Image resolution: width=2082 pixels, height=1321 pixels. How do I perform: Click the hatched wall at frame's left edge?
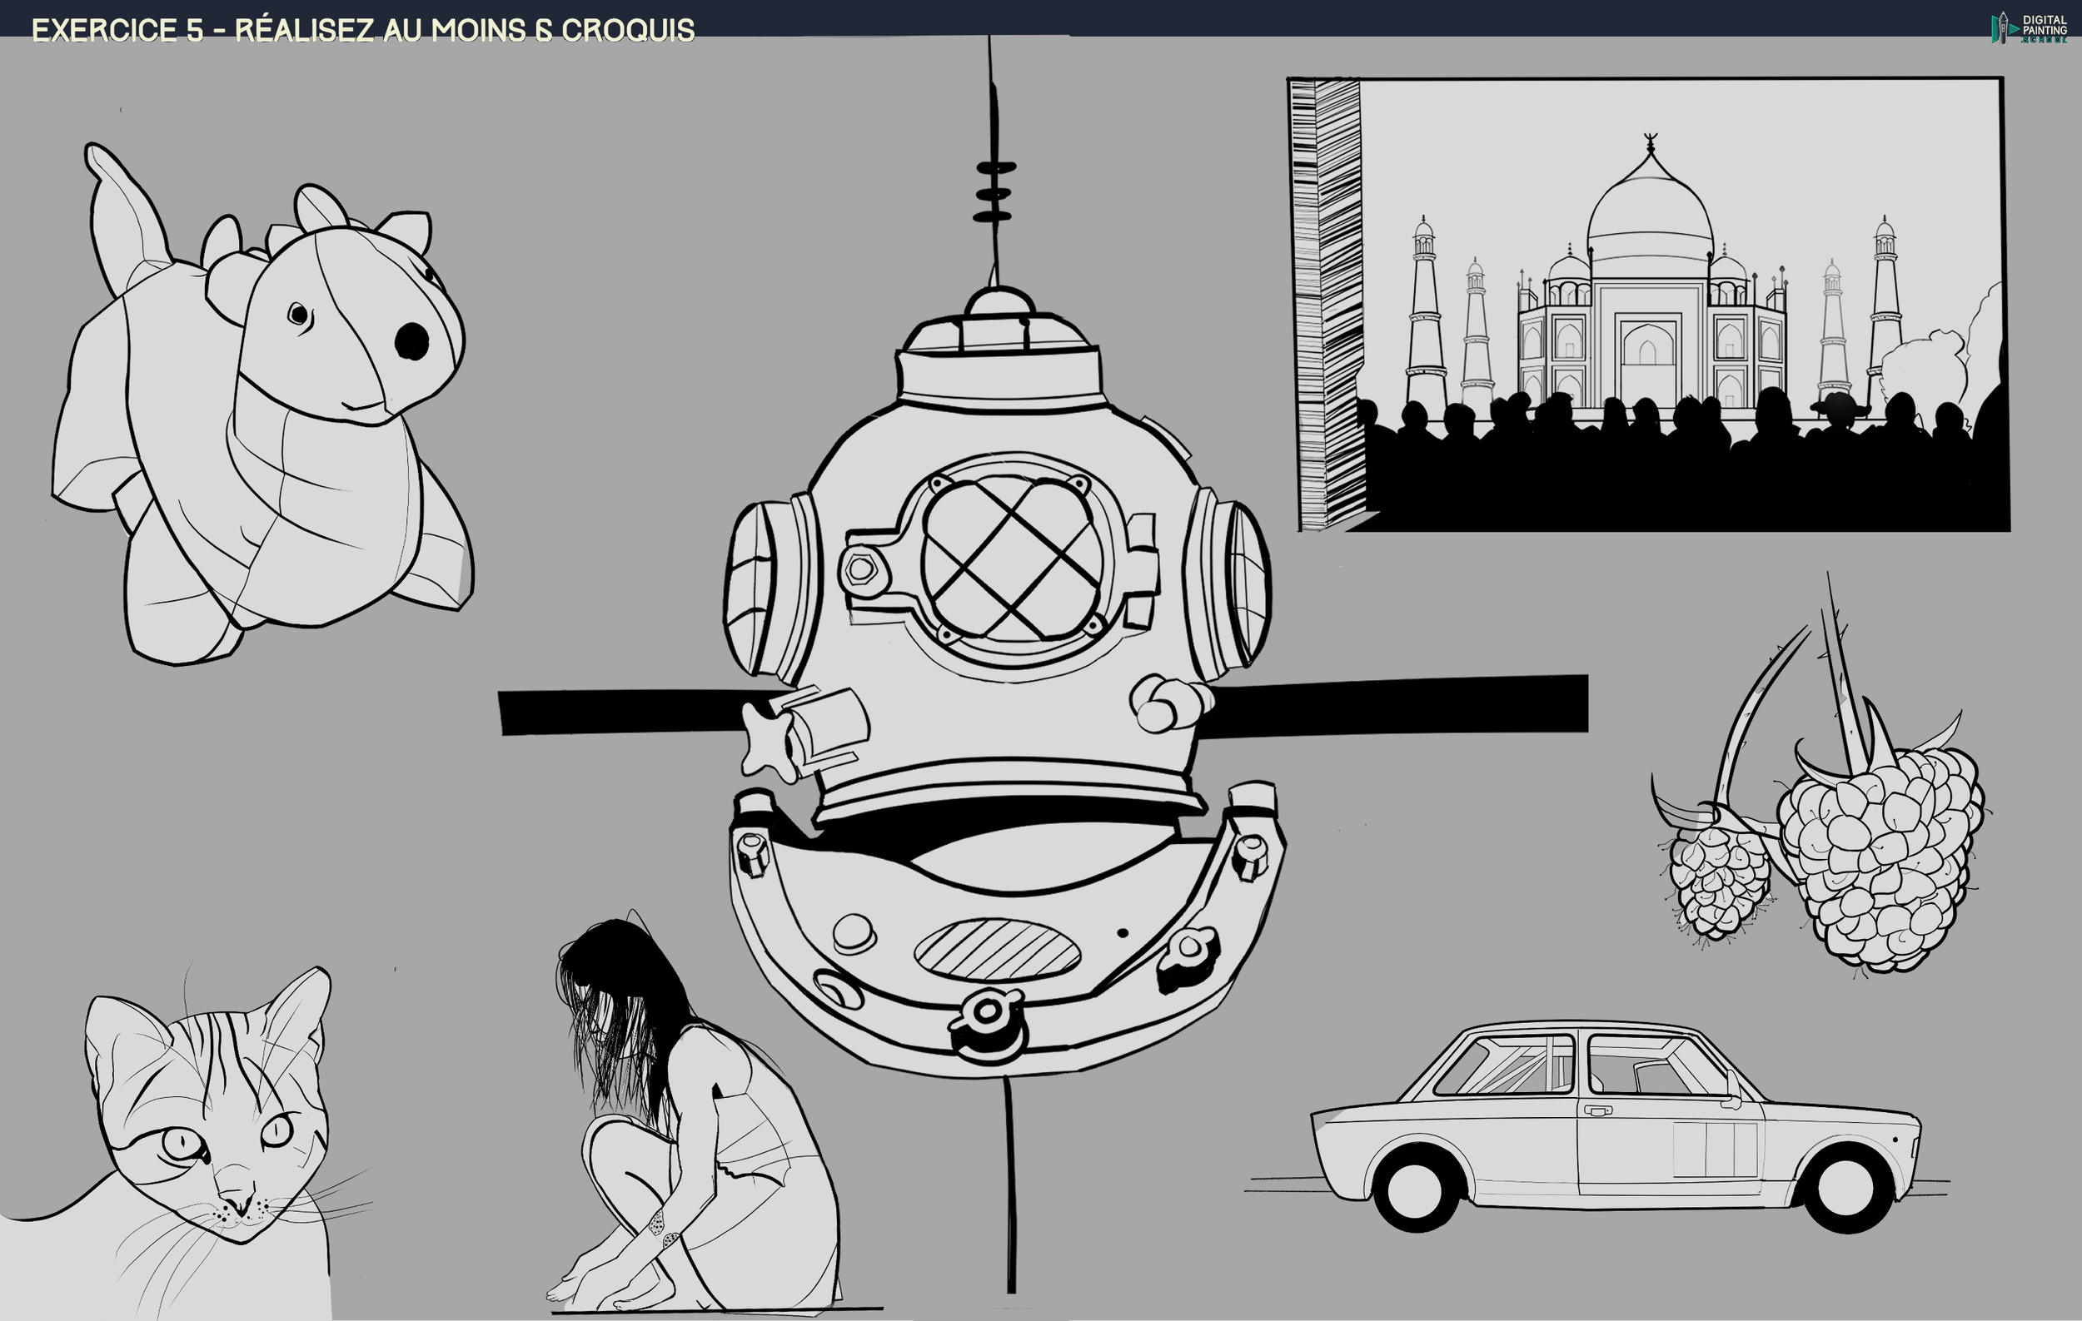pos(1327,302)
